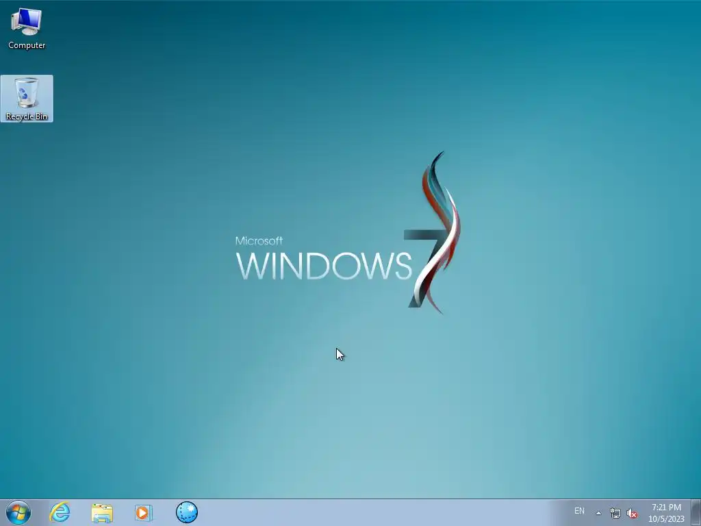The image size is (701, 526).
Task: Select the Computer desktop icon
Action: (x=27, y=29)
